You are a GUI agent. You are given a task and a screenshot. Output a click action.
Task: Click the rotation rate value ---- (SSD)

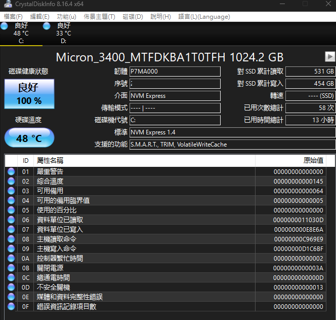tap(310, 96)
